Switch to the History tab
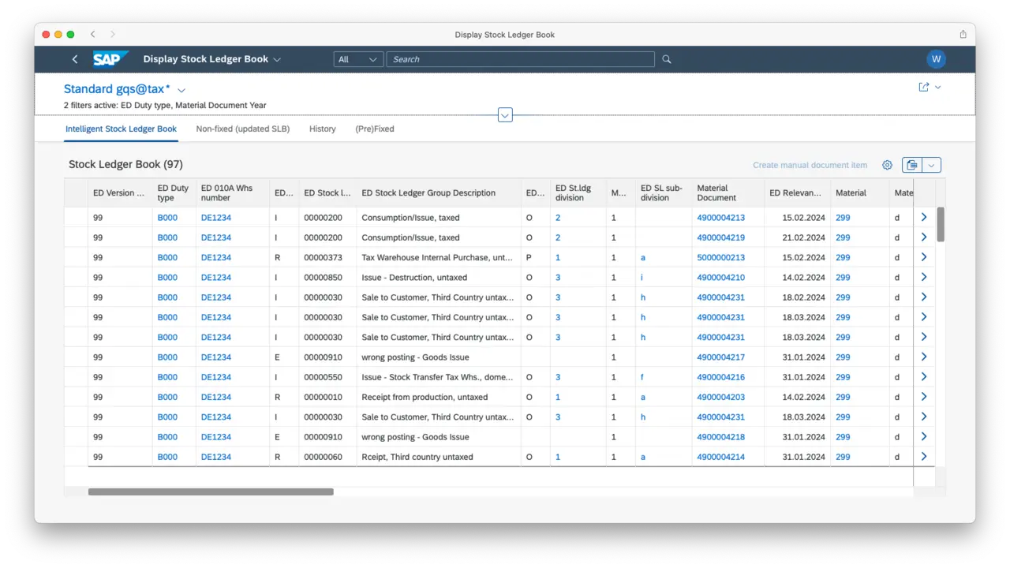This screenshot has height=568, width=1010. point(322,129)
